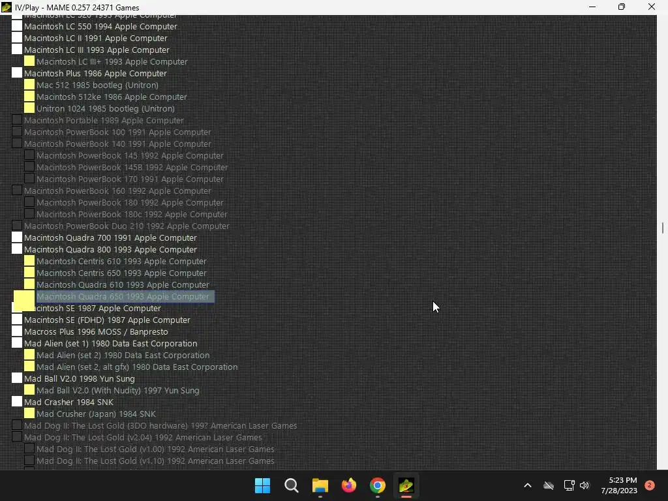This screenshot has width=668, height=501.
Task: Click the white icon beside Macintosh LC 550
Action: point(16,26)
